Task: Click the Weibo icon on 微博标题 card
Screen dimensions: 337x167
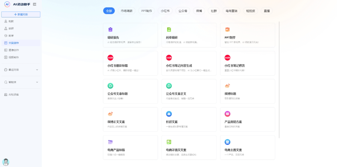Action: 227,86
